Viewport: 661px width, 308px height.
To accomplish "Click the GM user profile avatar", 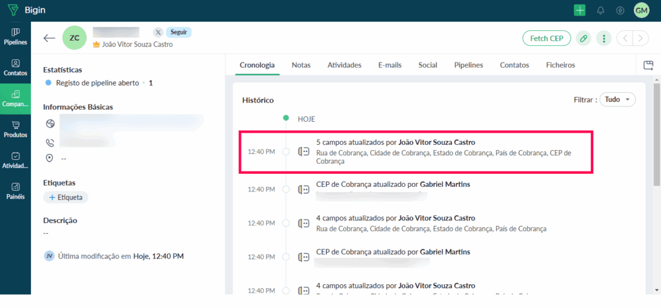I will [x=641, y=10].
